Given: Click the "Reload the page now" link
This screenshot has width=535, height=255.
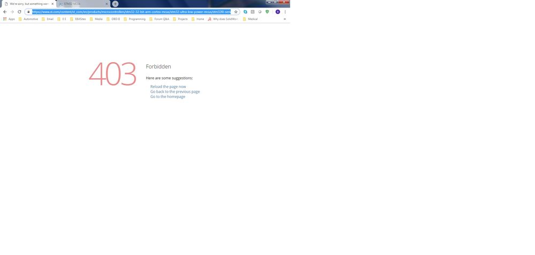Looking at the screenshot, I should point(168,87).
